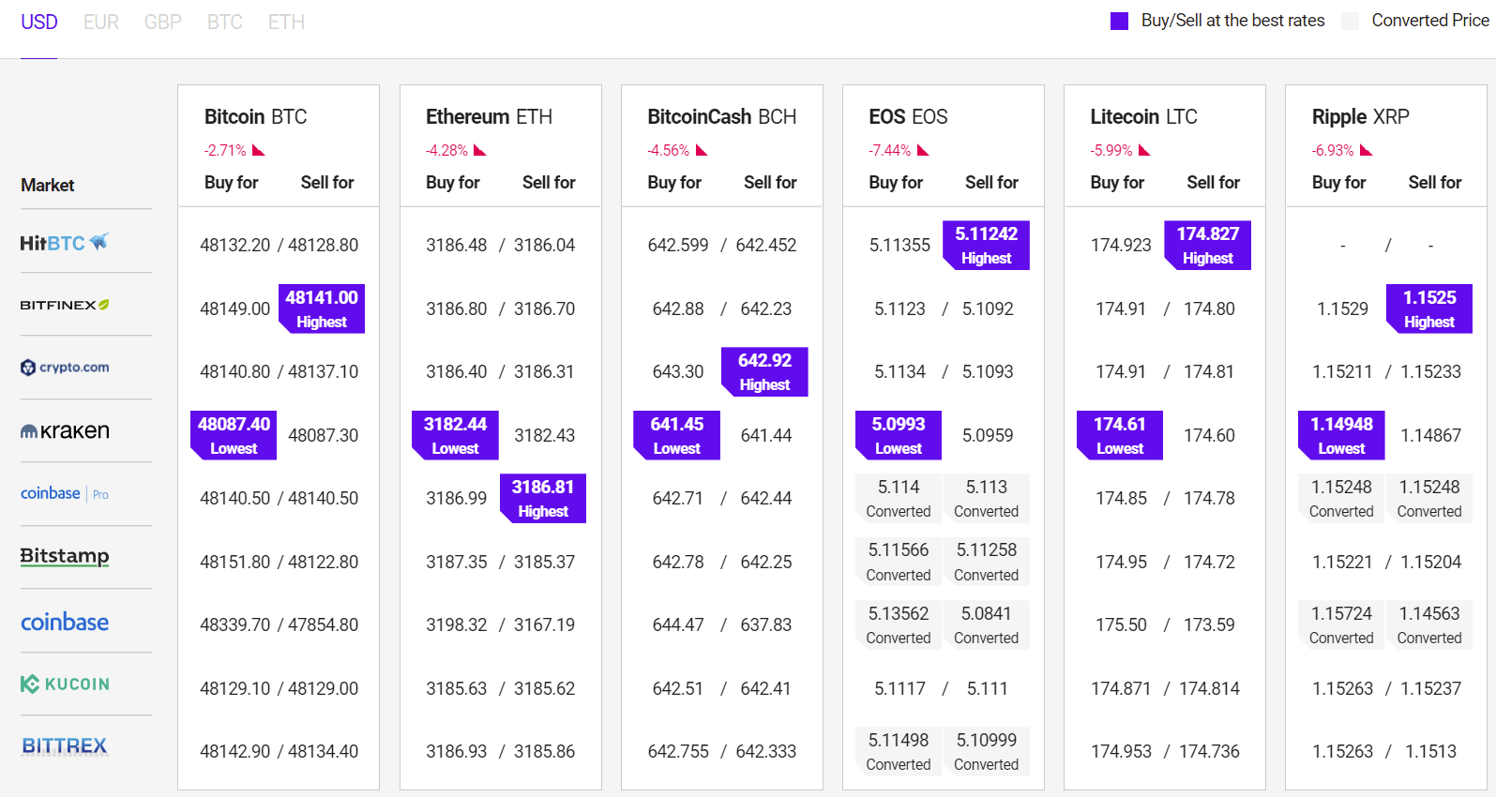The image size is (1496, 797).
Task: Switch to the BTC currency tab
Action: point(225,22)
